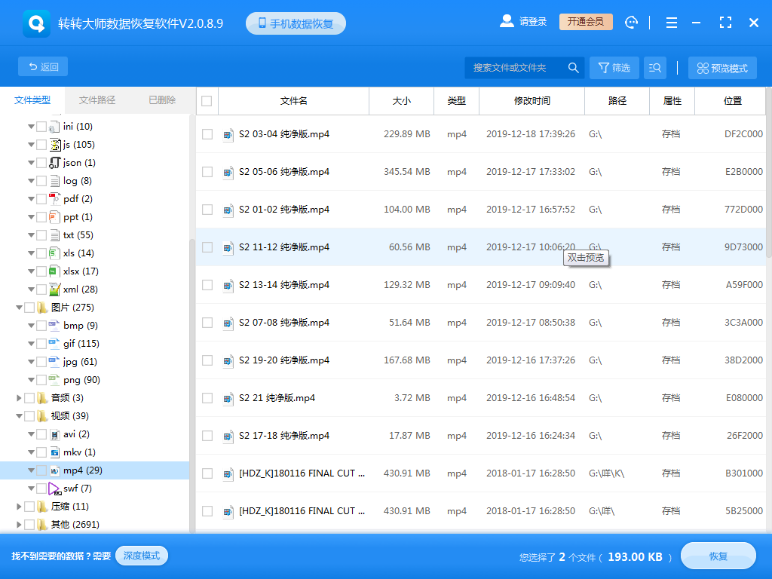Click the 图片 folder icon

click(42, 308)
